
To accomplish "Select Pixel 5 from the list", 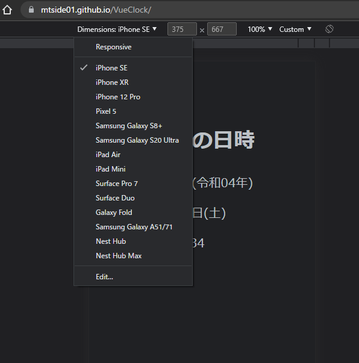I will 133,111.
